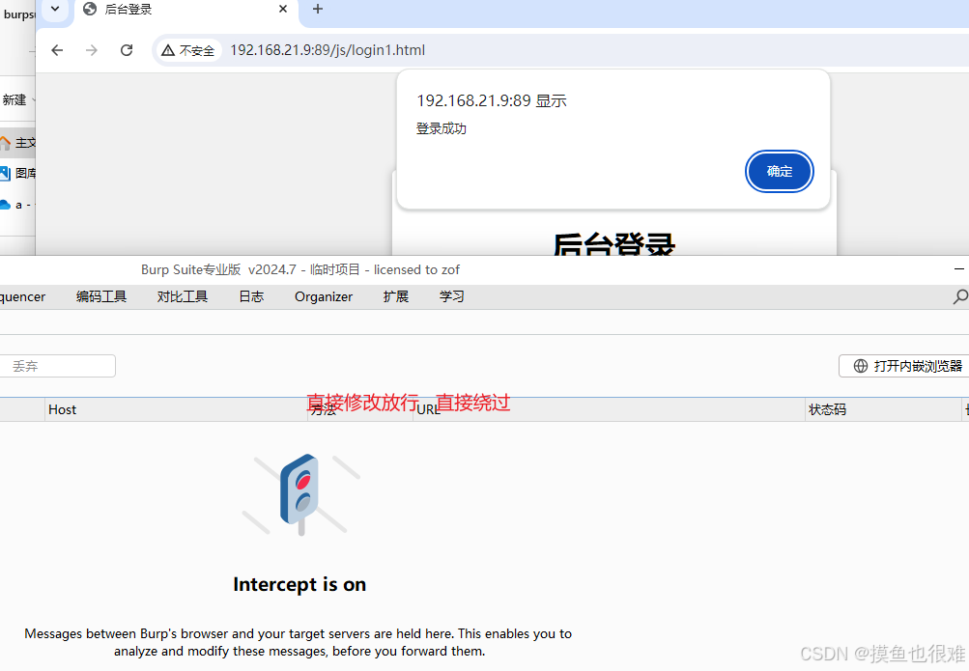Click the Burp search magnifier icon
The height and width of the screenshot is (671, 969).
[x=960, y=297]
